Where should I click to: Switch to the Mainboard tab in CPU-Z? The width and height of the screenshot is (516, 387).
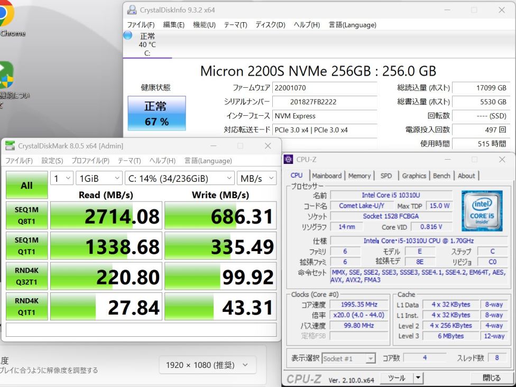coord(327,176)
